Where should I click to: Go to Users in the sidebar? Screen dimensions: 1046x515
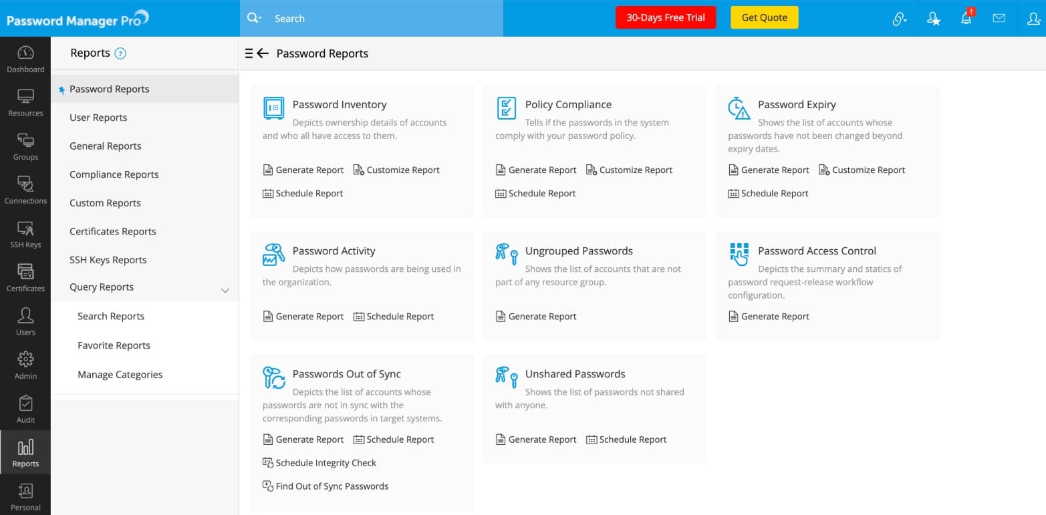[25, 322]
